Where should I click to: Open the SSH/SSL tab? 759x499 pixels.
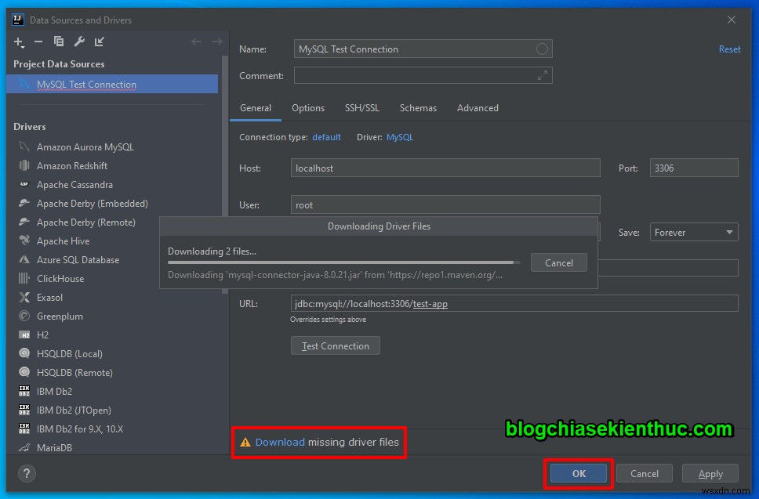pyautogui.click(x=361, y=108)
